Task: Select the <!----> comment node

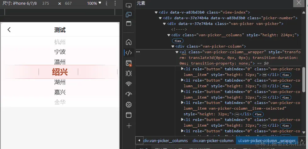Action: [179, 30]
